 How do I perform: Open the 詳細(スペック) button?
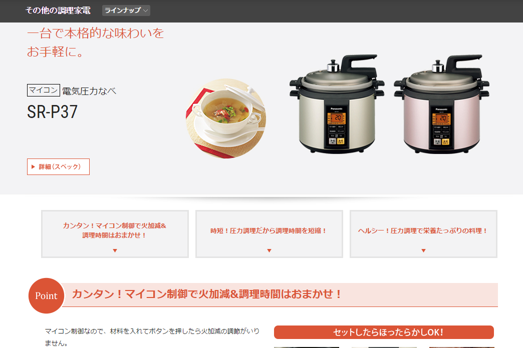tap(59, 166)
